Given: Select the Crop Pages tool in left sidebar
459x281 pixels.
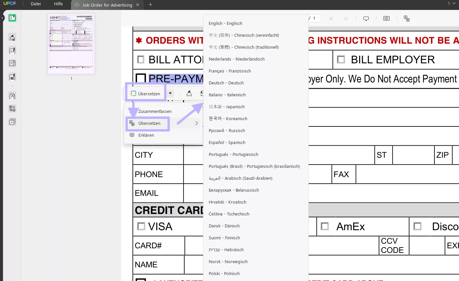Looking at the screenshot, I should pyautogui.click(x=12, y=109).
